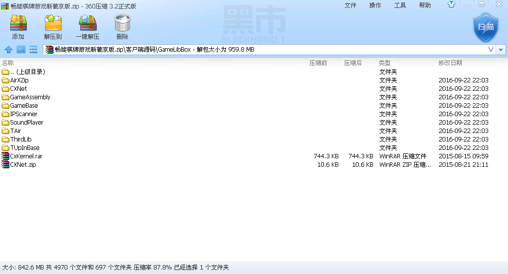Click the parent directory folder icon
This screenshot has width=508, height=274.
pos(5,71)
